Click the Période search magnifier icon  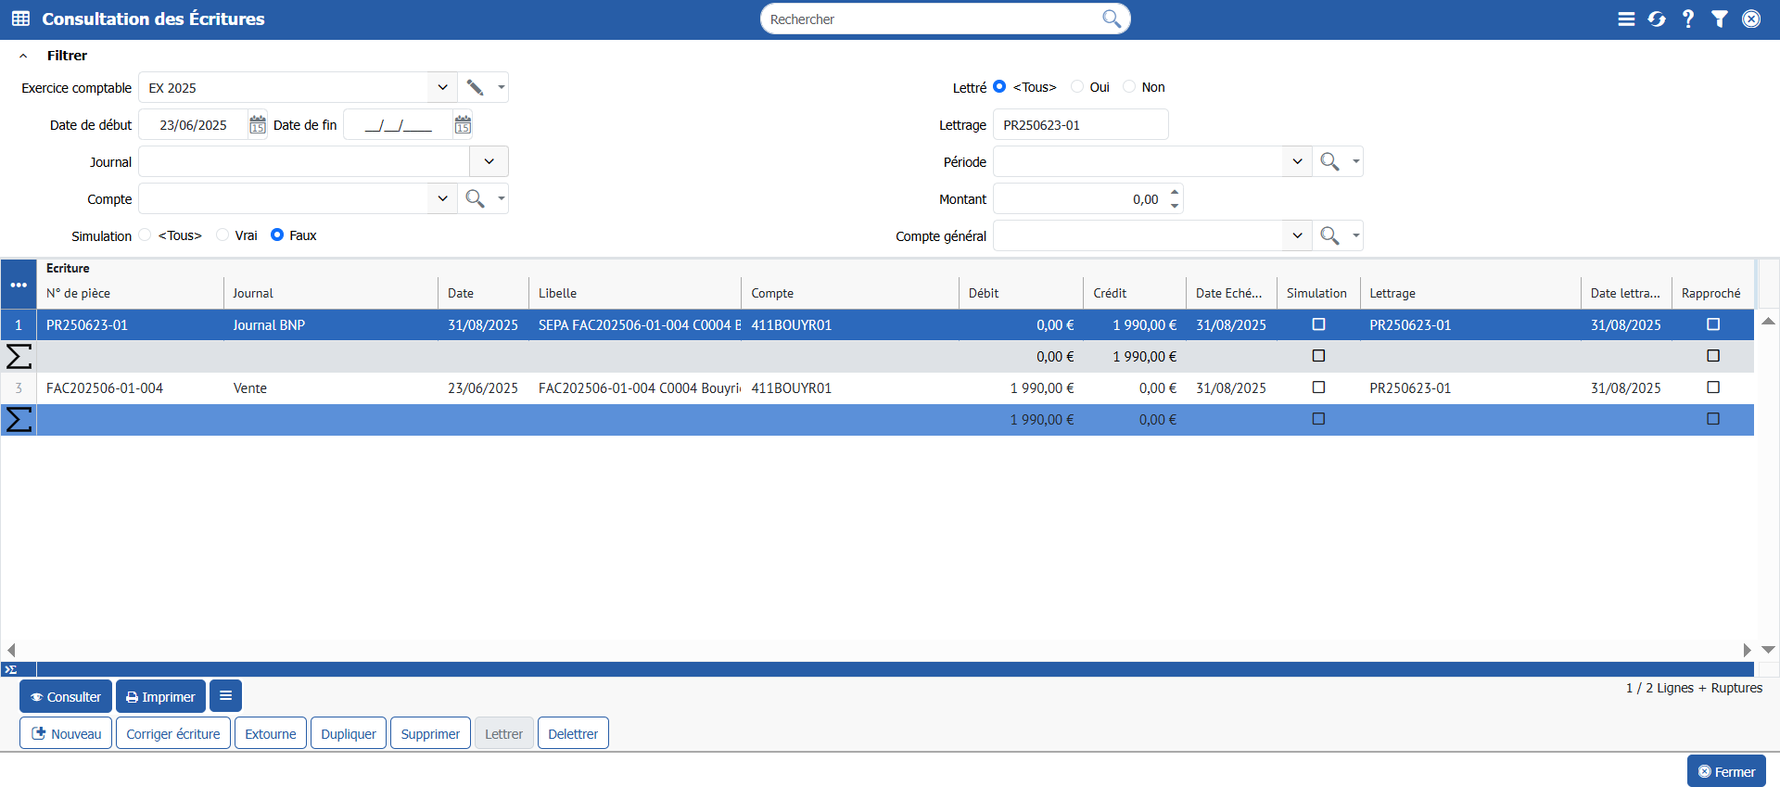[1329, 161]
